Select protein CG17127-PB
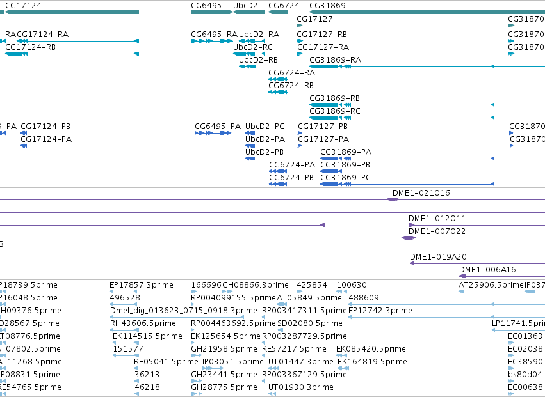This screenshot has width=545, height=397. click(x=323, y=127)
